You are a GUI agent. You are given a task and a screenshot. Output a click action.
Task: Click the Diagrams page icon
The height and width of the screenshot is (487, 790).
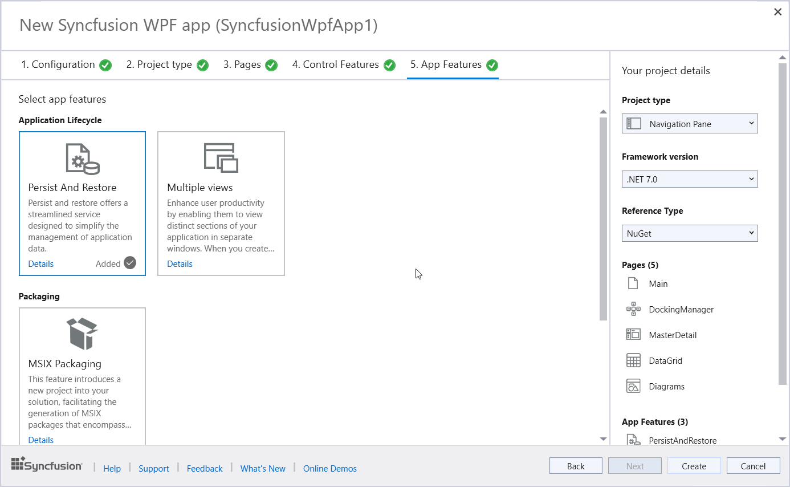click(633, 387)
